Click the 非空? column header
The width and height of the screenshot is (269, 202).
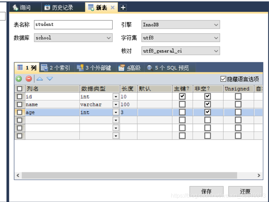(208, 89)
